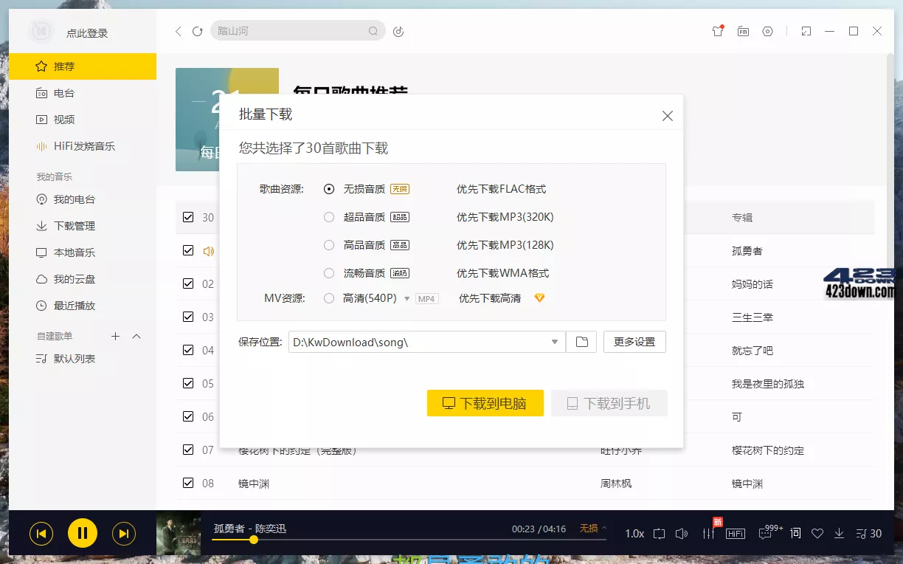This screenshot has height=564, width=903.
Task: Enable HiFi audio mode in playback bar
Action: [735, 533]
